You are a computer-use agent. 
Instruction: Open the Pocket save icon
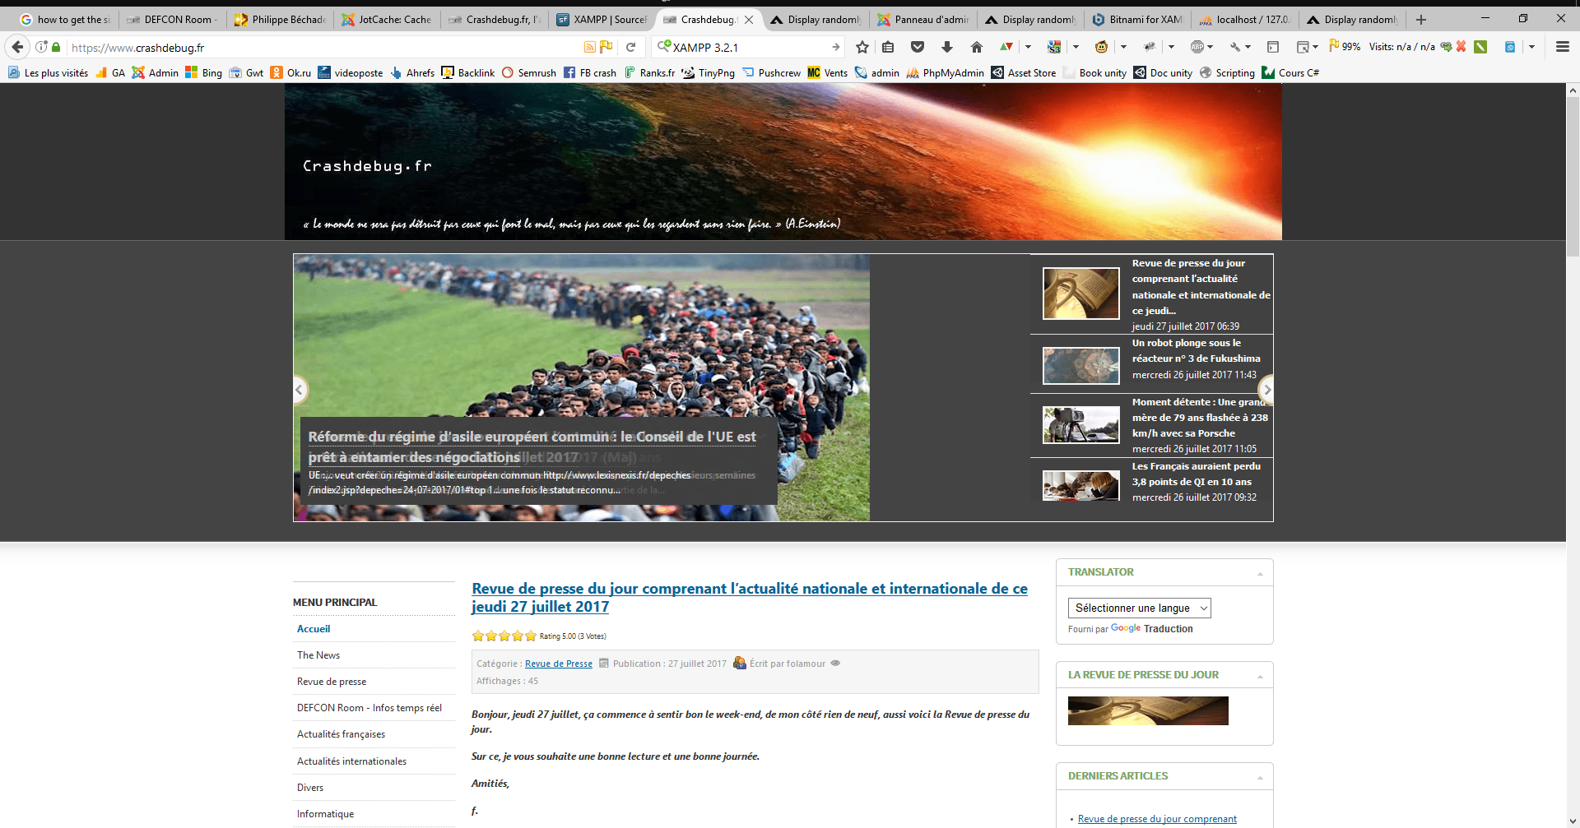pyautogui.click(x=918, y=48)
